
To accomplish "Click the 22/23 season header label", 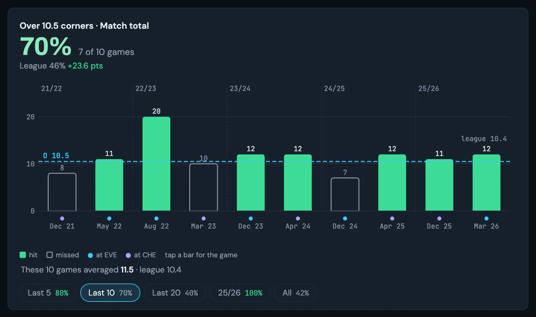I will [x=146, y=88].
